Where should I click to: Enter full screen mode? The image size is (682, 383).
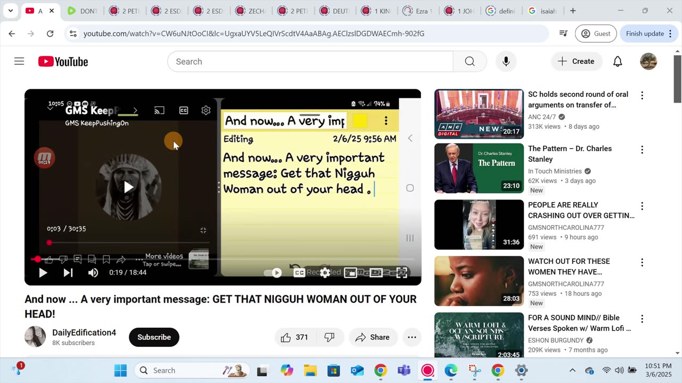point(402,273)
